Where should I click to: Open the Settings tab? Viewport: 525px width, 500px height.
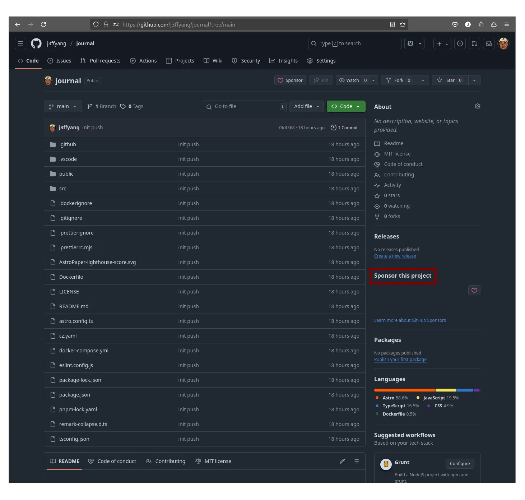tap(321, 61)
